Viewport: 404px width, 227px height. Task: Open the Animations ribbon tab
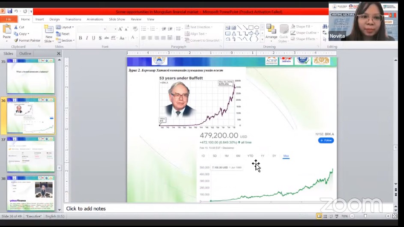click(x=95, y=19)
